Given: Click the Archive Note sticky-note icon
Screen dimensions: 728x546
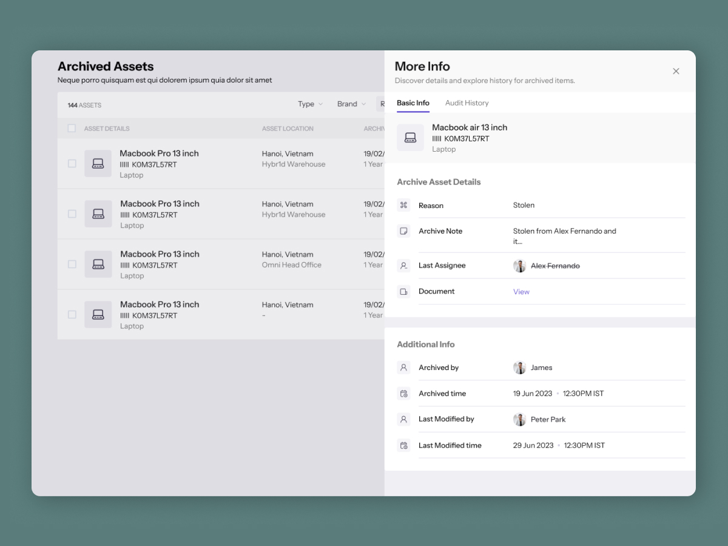Looking at the screenshot, I should pyautogui.click(x=403, y=231).
